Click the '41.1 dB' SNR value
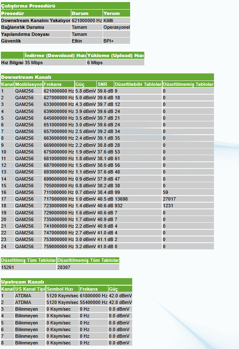The image size is (239, 349). [105, 239]
